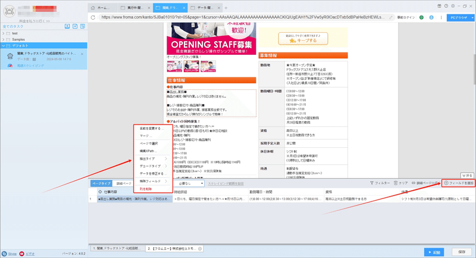Click the フィルター funnel button

[x=380, y=183]
